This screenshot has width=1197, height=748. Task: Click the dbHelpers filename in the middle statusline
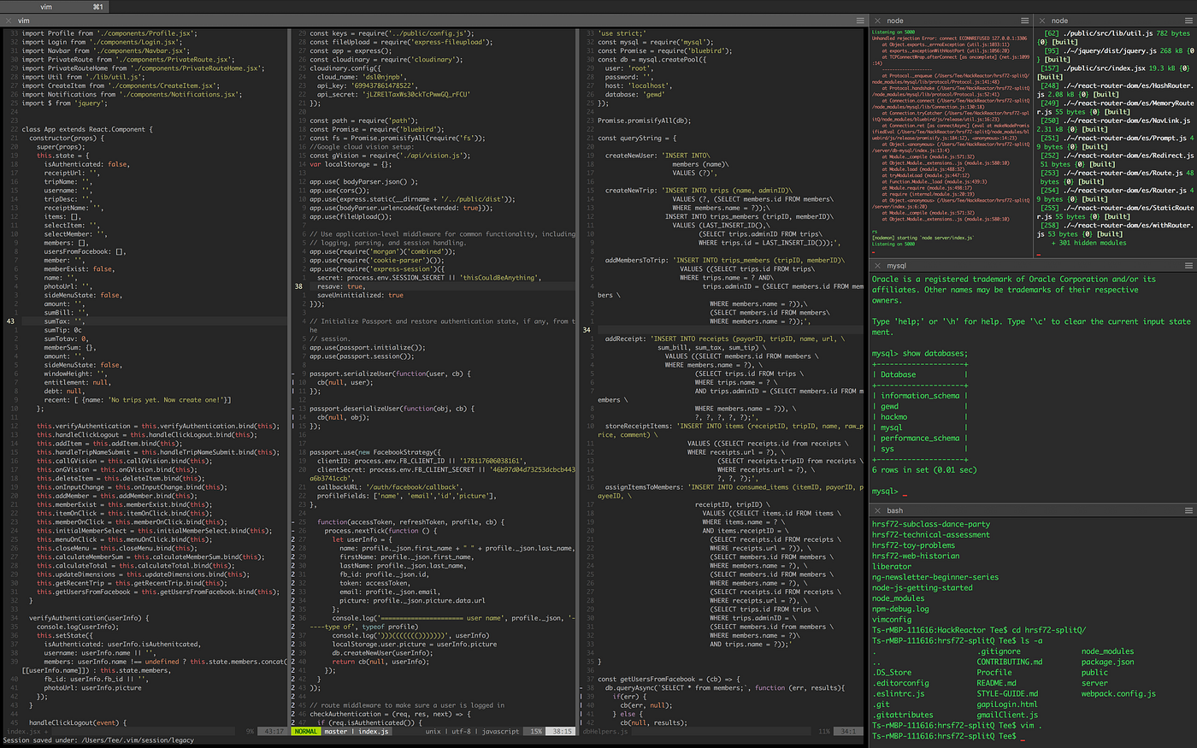605,732
